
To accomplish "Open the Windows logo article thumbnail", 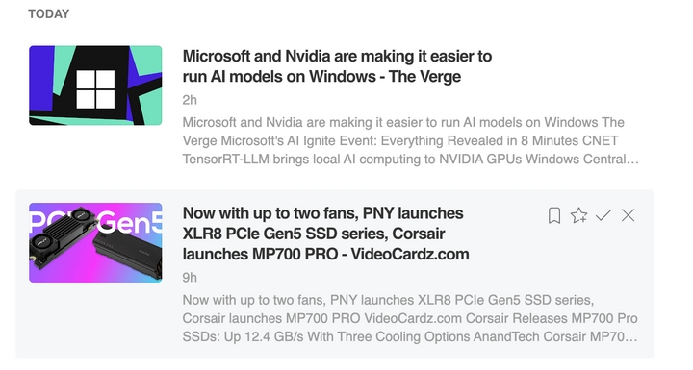I will [95, 86].
